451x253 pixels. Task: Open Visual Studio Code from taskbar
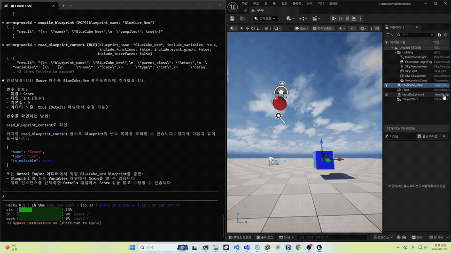tap(236, 247)
